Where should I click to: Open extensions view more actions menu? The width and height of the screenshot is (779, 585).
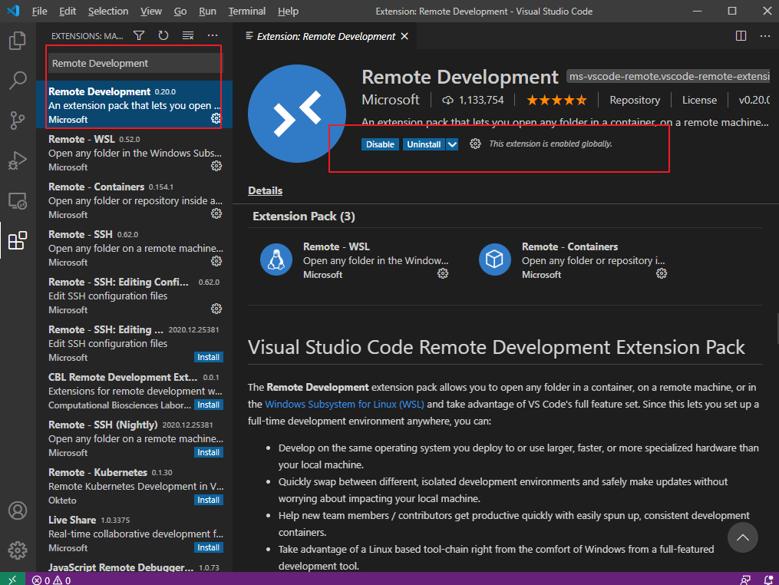point(213,35)
